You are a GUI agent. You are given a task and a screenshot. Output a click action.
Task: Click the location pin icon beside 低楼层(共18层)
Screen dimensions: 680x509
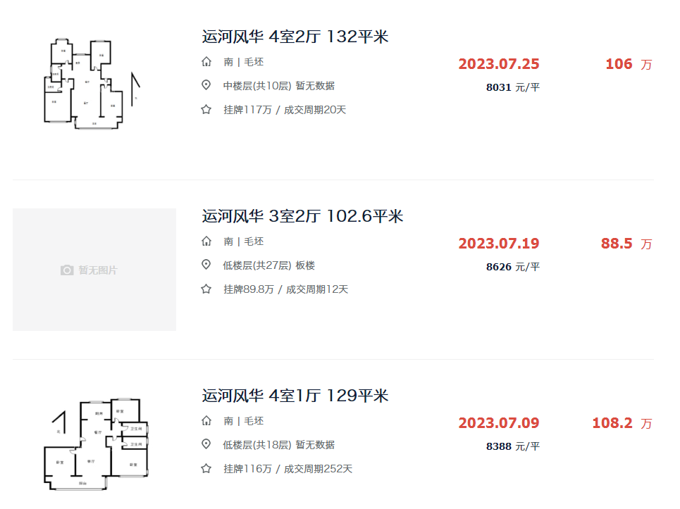pyautogui.click(x=206, y=445)
